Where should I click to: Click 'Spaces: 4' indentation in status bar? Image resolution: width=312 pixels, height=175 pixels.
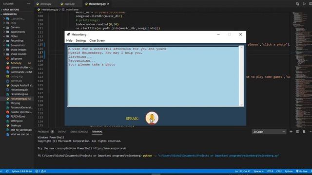coord(258,171)
